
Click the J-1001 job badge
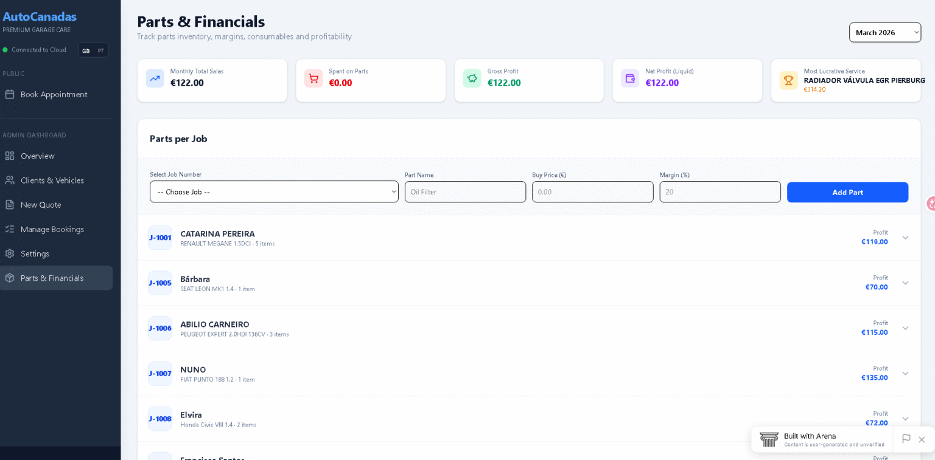[160, 238]
